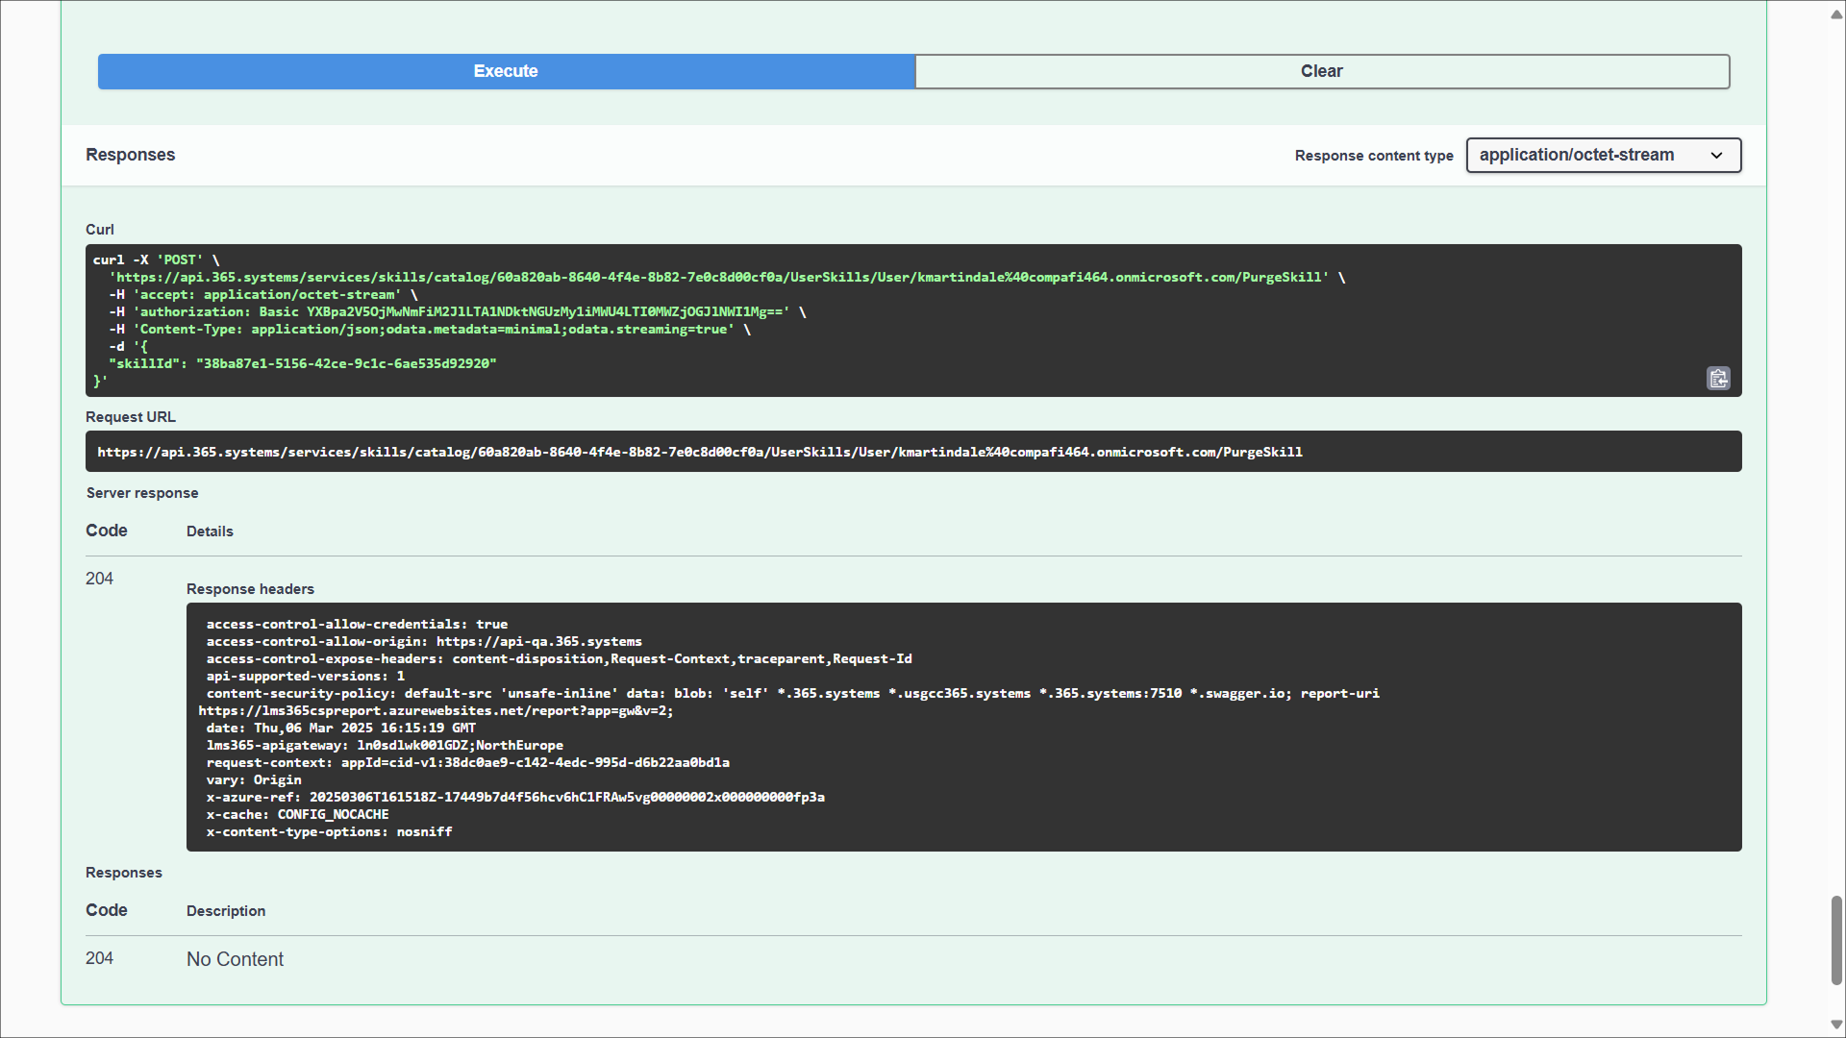Click the Request URL label

131,417
